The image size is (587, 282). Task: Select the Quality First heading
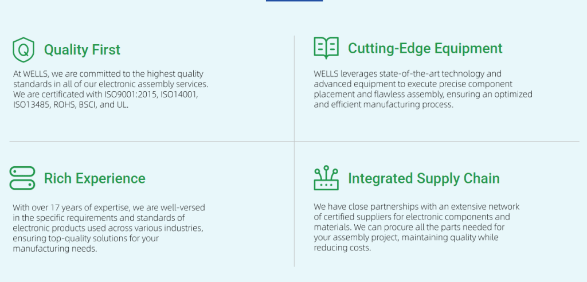click(82, 50)
